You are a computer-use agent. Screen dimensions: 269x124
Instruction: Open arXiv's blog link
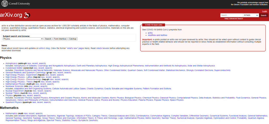[x=44, y=48]
